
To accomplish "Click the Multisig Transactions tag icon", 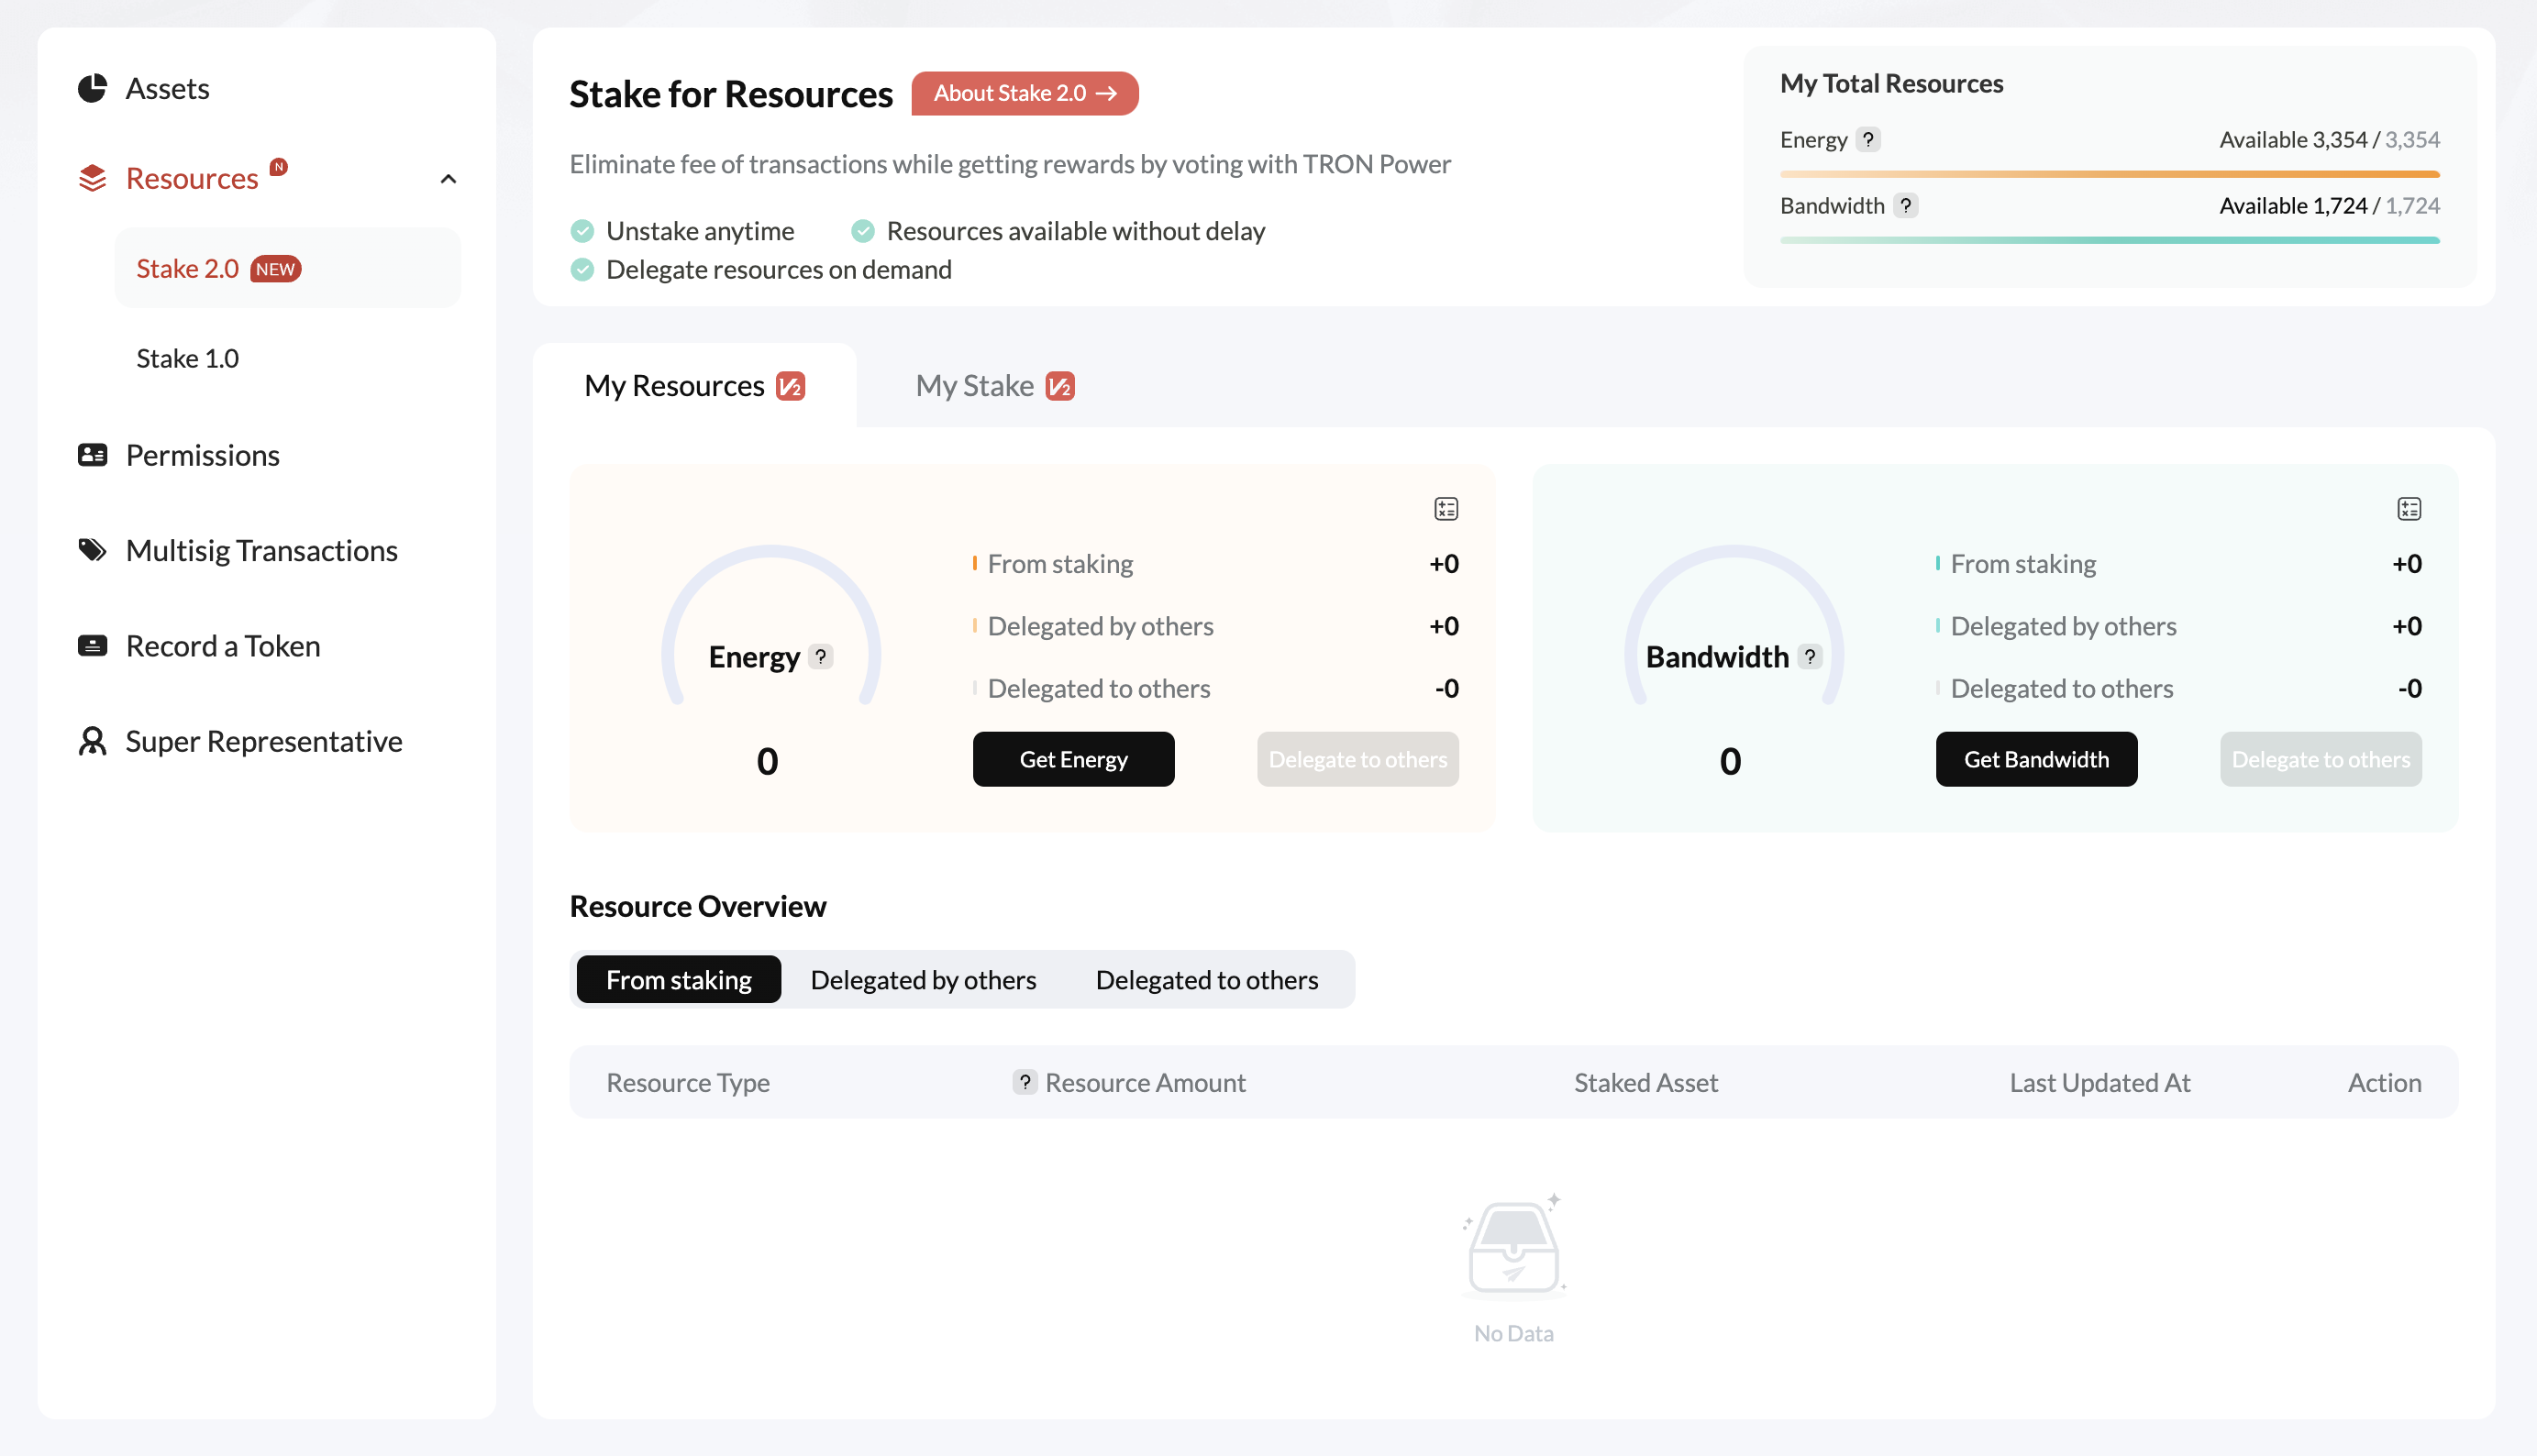I will click(92, 550).
